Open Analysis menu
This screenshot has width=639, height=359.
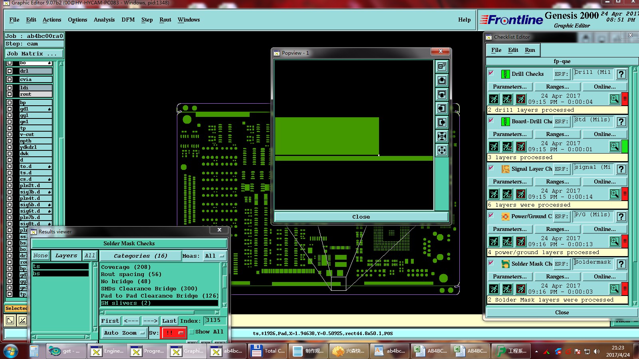point(104,20)
